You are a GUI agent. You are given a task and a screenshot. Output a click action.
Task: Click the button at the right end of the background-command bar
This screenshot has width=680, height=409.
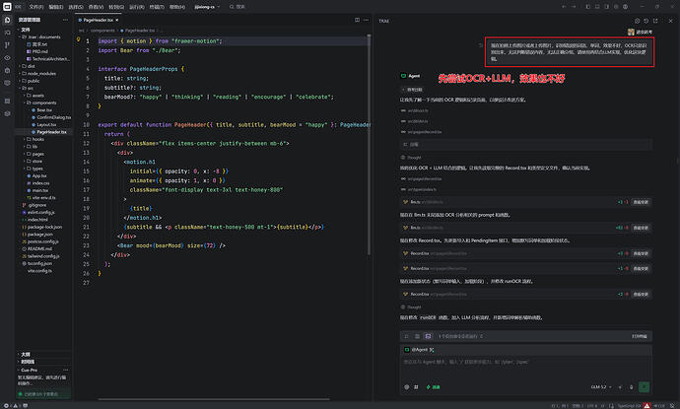640,336
